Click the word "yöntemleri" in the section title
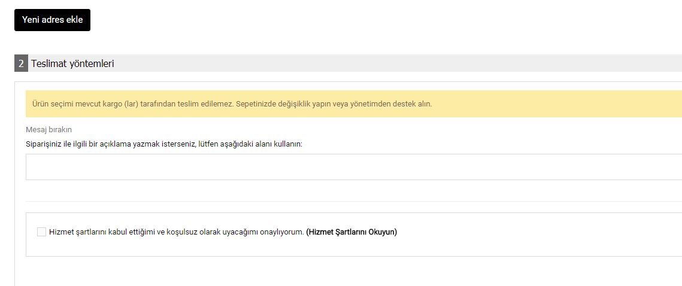The image size is (682, 286). tap(92, 64)
